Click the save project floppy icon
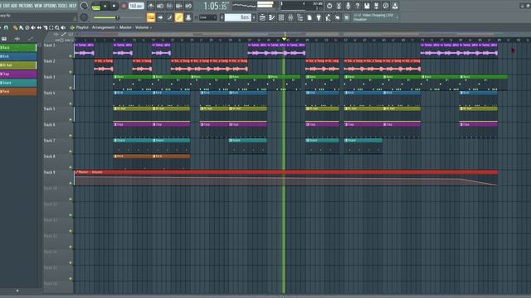 367,6
